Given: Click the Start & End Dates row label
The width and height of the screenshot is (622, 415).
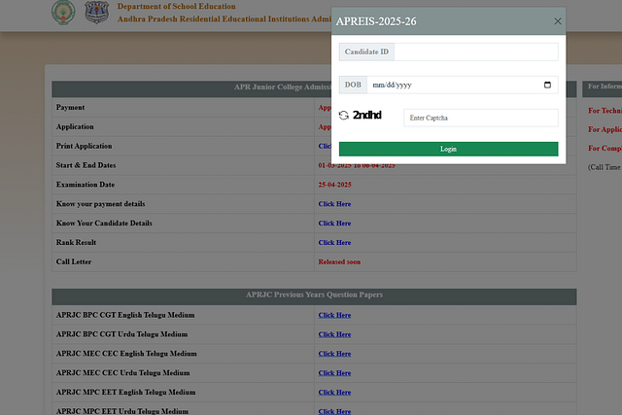Looking at the screenshot, I should point(86,165).
